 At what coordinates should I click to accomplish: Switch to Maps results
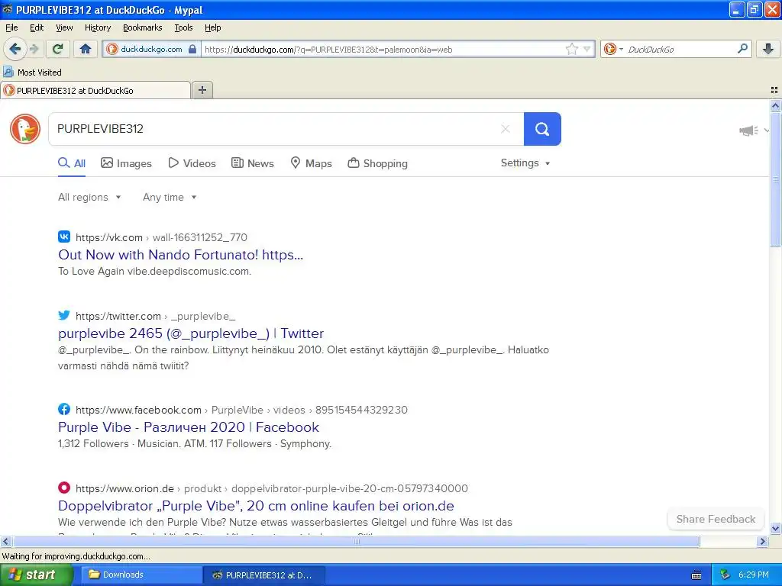[312, 163]
